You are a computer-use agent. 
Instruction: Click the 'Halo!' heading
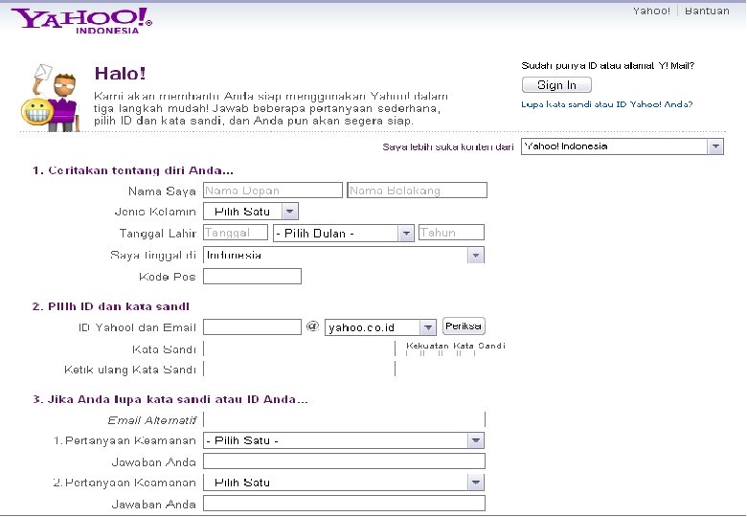[x=120, y=74]
